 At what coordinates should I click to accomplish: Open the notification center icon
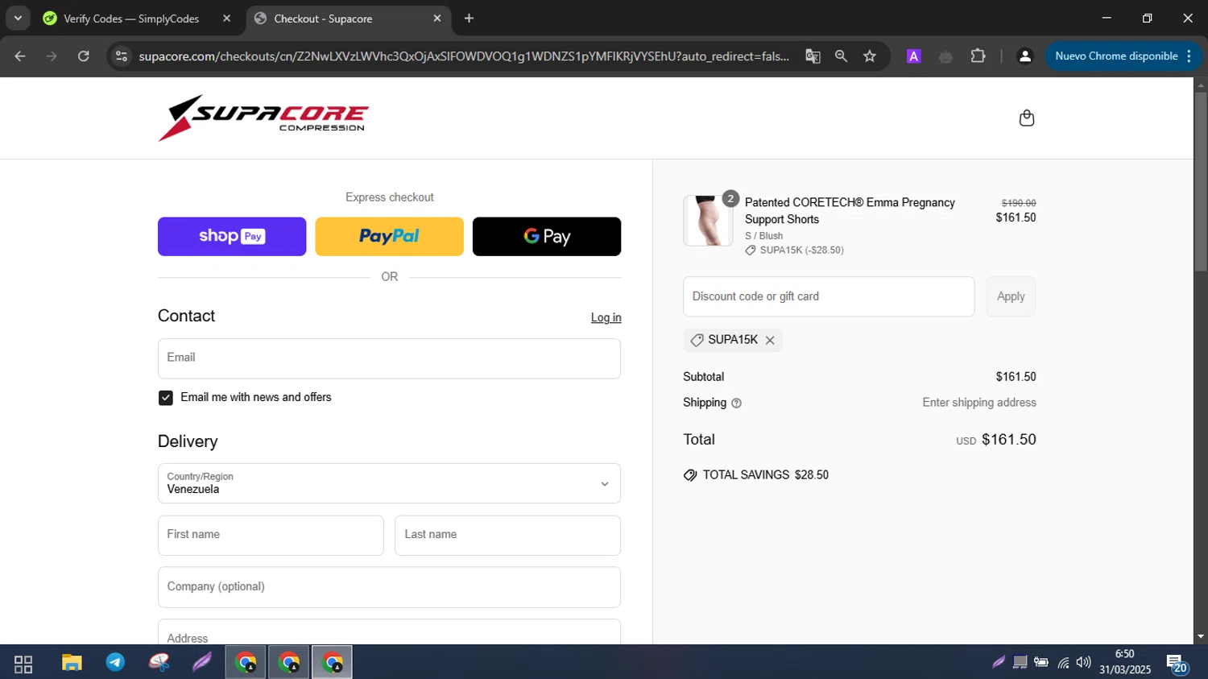click(x=1177, y=663)
